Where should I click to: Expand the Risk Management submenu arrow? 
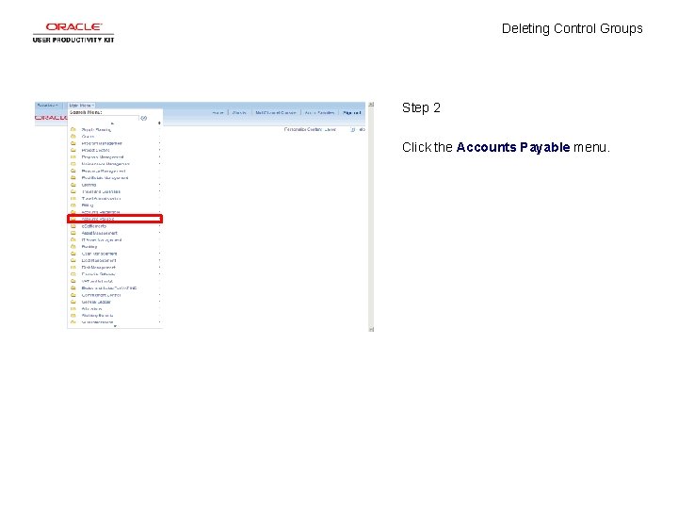pyautogui.click(x=159, y=268)
